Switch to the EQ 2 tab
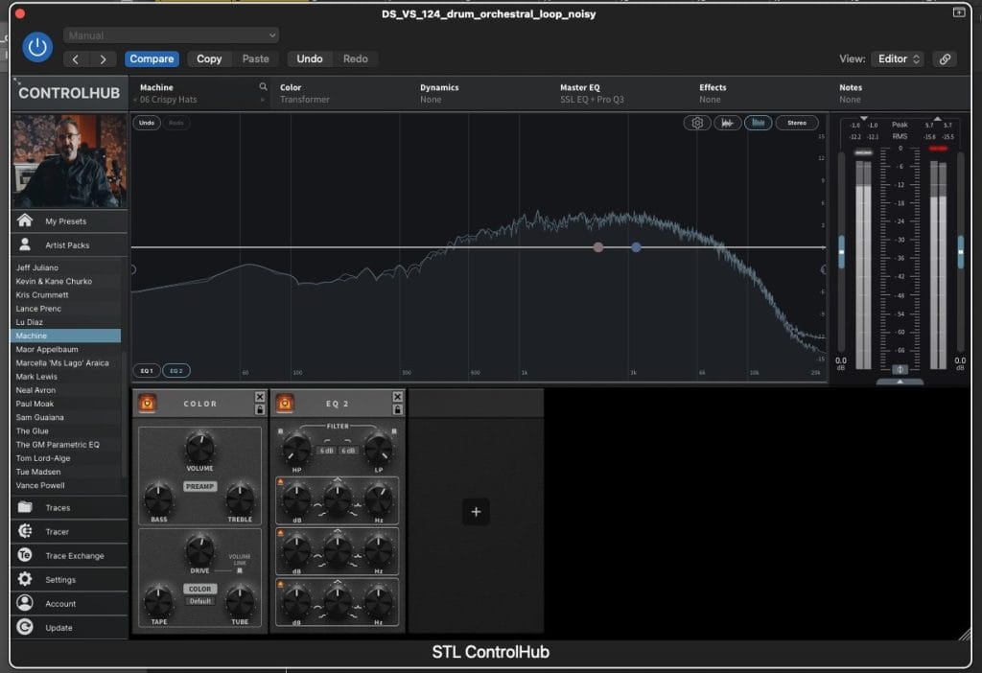 (x=176, y=371)
